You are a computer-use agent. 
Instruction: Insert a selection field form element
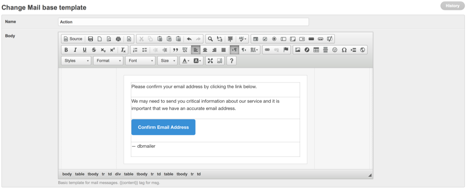pos(302,39)
